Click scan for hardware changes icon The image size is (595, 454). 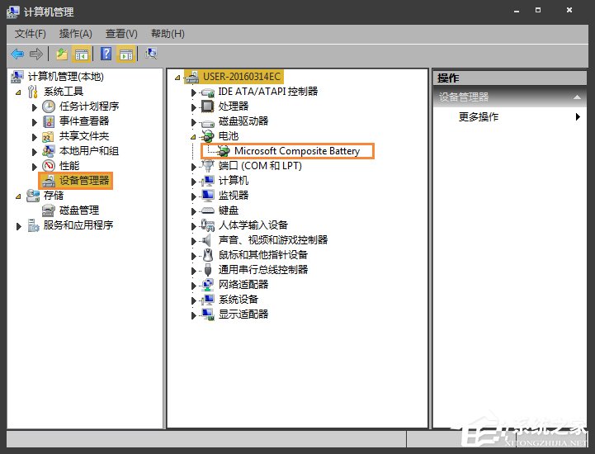pos(151,54)
